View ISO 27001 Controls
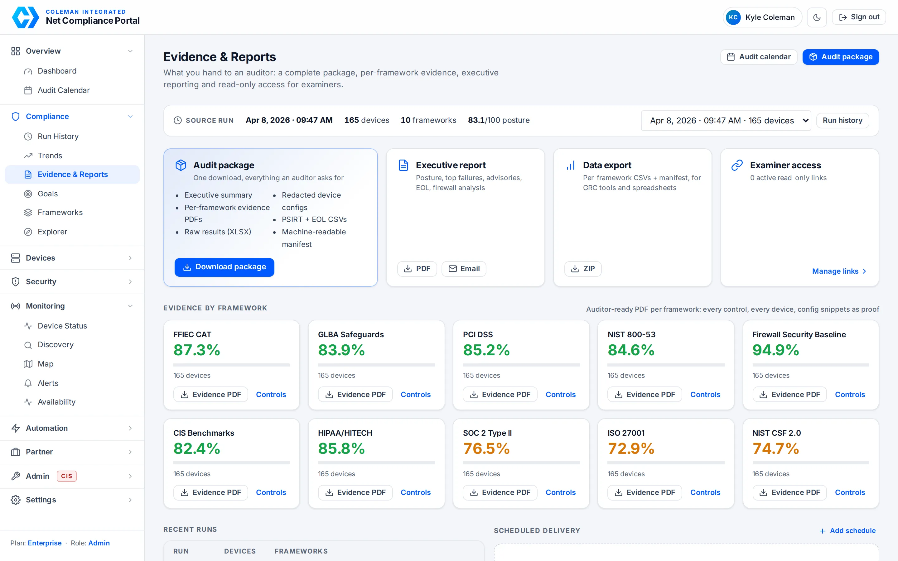The height and width of the screenshot is (561, 898). pos(705,493)
